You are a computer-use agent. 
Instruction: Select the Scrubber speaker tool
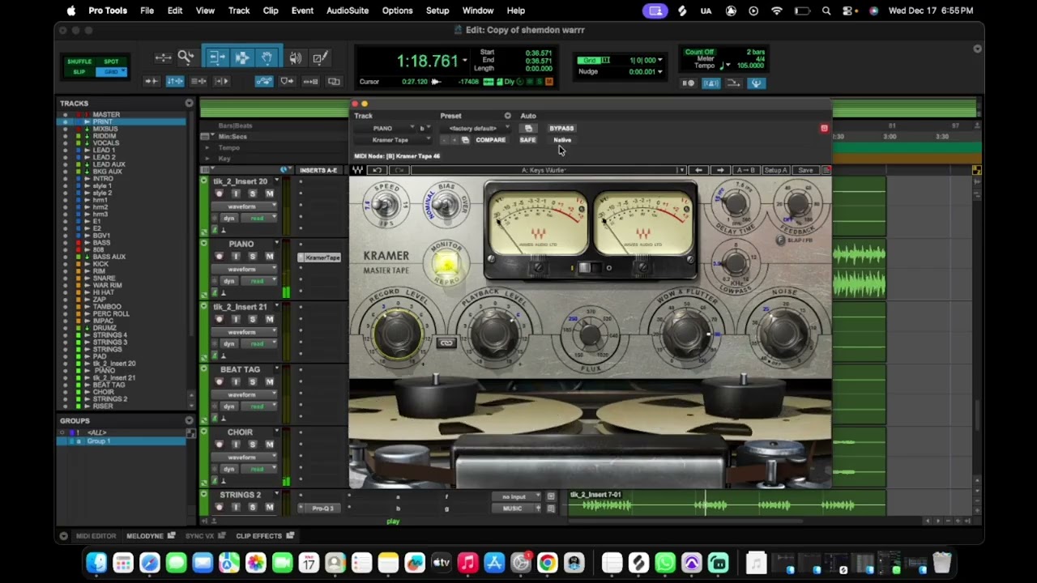pos(296,57)
